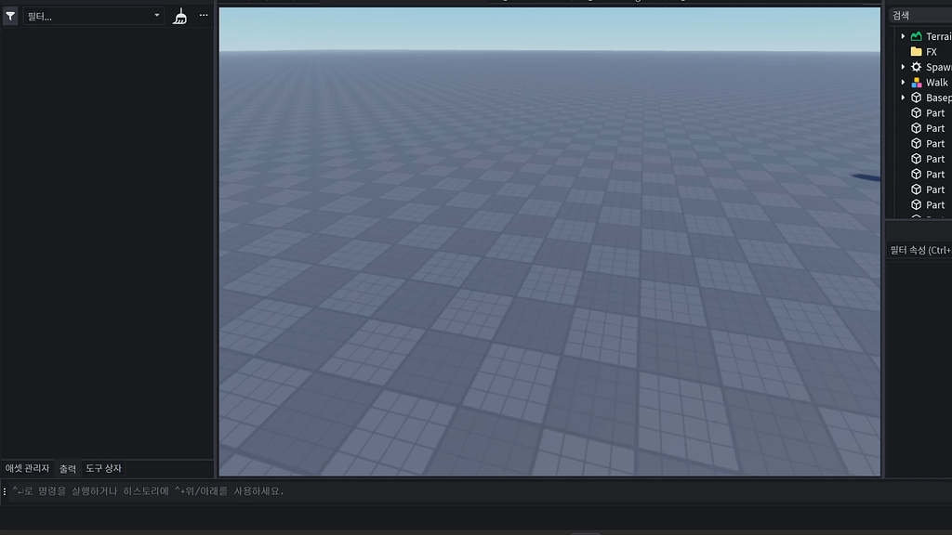Click the first Part's cube icon
The width and height of the screenshot is (952, 535).
pyautogui.click(x=917, y=112)
